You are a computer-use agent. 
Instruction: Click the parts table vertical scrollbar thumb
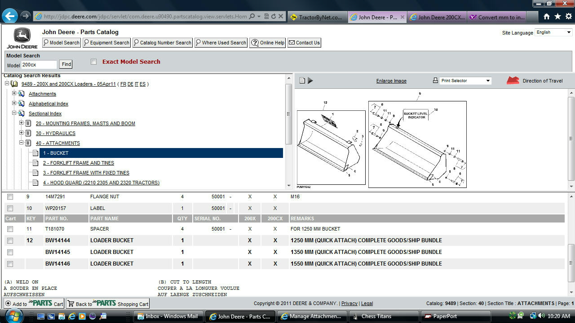(571, 263)
